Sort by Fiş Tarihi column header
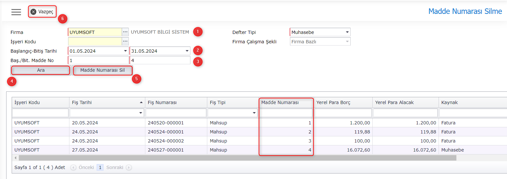The image size is (507, 179). click(107, 102)
